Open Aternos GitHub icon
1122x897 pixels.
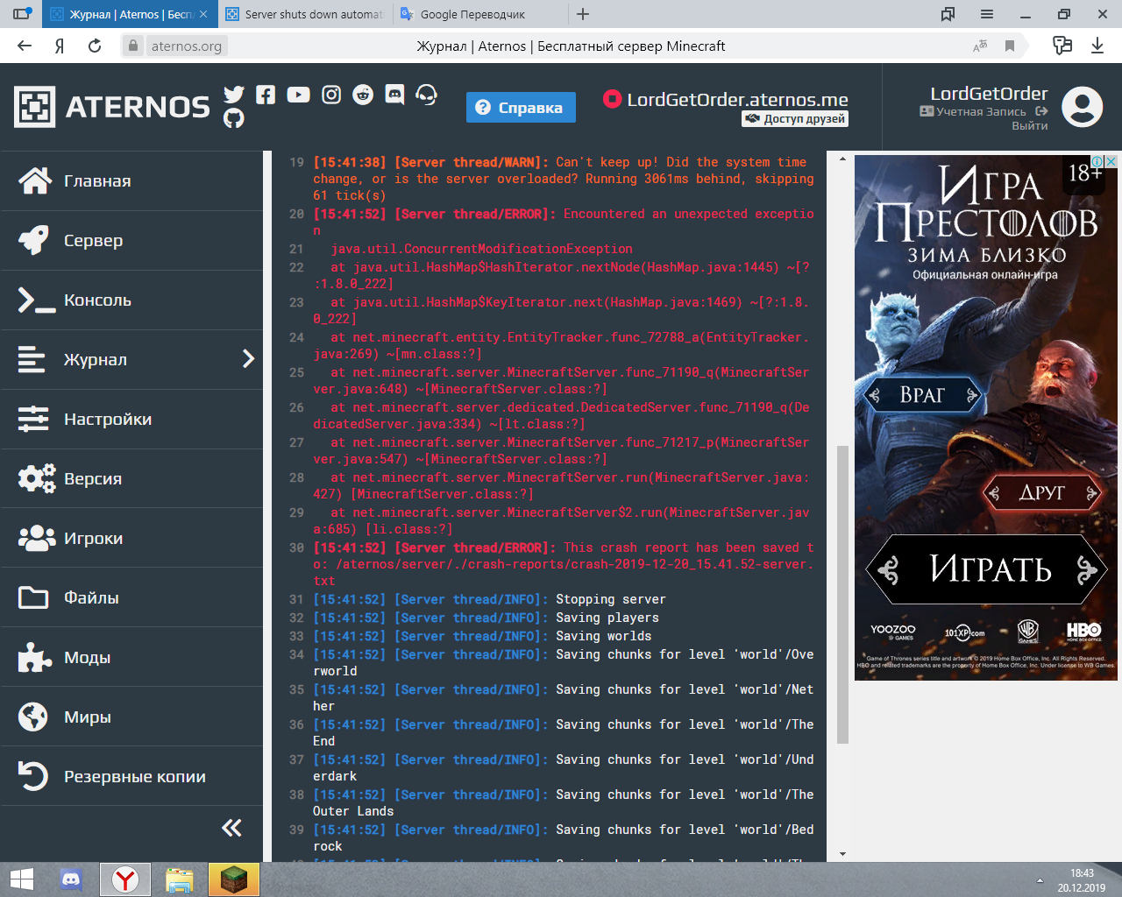pyautogui.click(x=234, y=118)
